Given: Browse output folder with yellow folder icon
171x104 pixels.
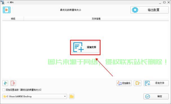Looking at the screenshot, I should point(72,96).
